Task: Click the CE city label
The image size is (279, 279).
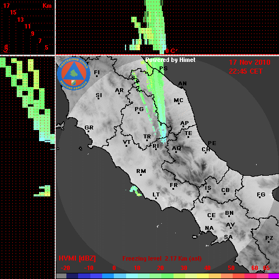Action: (211, 215)
